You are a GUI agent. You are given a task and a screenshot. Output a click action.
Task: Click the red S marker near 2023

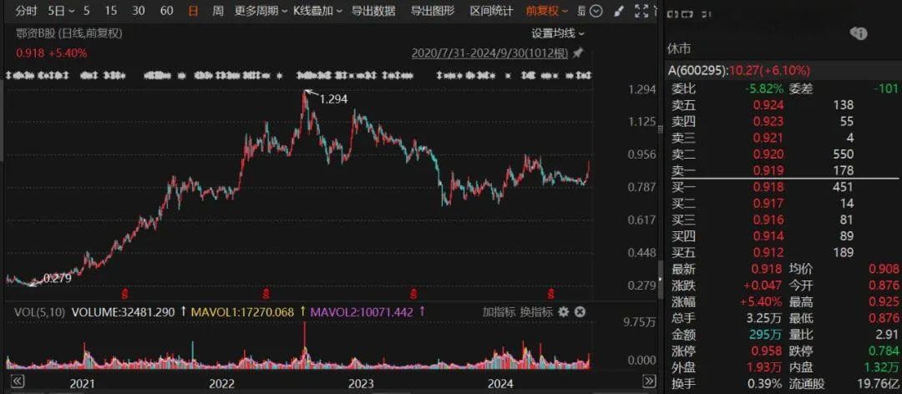click(x=413, y=295)
